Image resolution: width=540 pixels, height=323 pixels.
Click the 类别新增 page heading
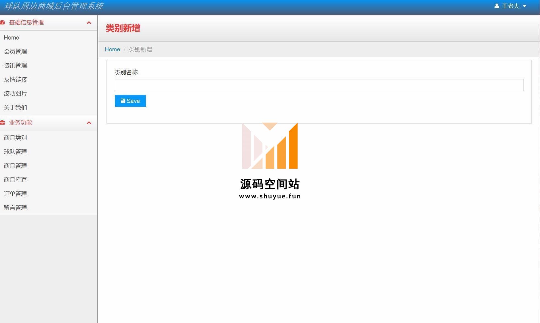coord(123,28)
